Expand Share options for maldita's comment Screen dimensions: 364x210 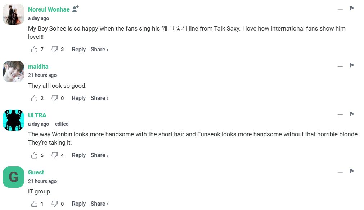99,98
